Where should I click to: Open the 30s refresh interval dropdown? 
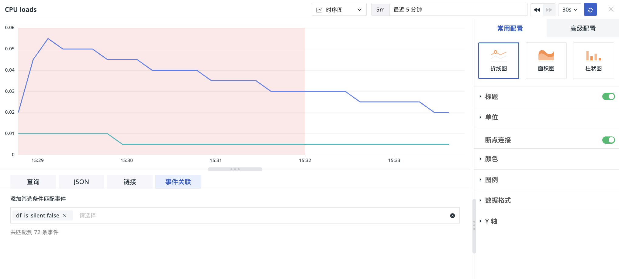569,10
